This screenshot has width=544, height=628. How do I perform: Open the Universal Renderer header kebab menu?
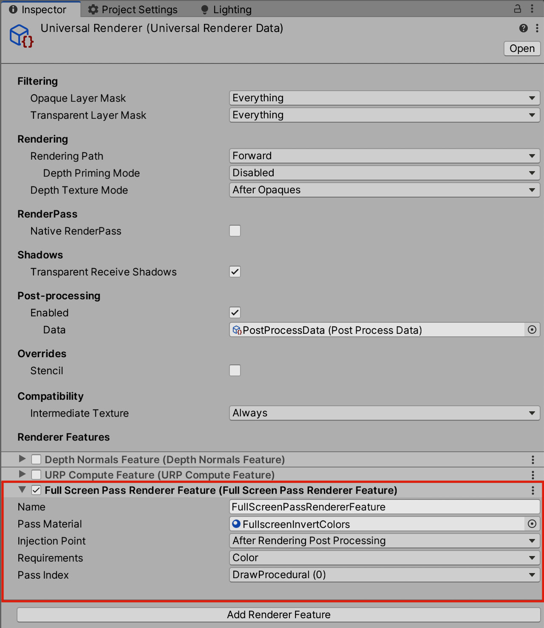(537, 28)
